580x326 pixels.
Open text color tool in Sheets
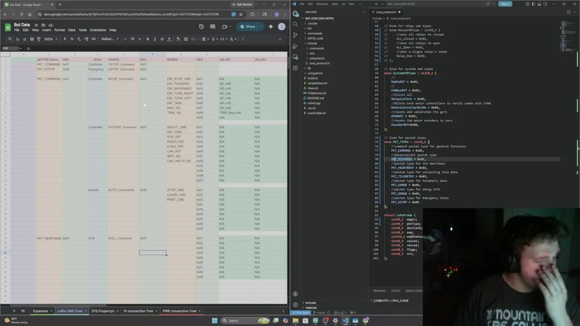tap(169, 39)
